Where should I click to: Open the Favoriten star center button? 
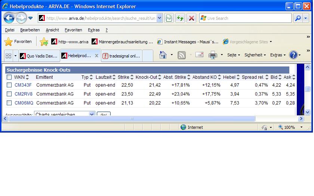pyautogui.click(x=18, y=41)
